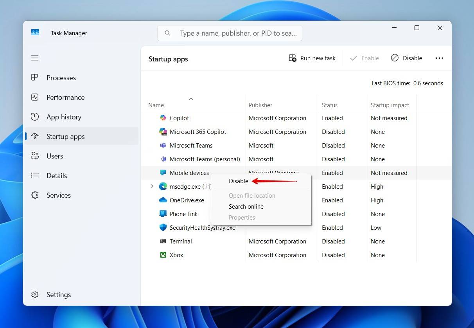This screenshot has height=328, width=474.
Task: Click the Phone Link icon
Action: pos(163,214)
